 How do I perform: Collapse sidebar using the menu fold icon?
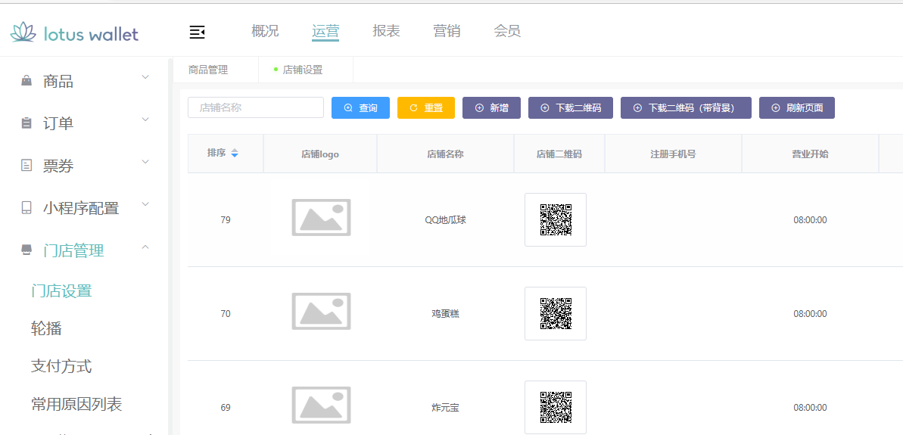(197, 32)
